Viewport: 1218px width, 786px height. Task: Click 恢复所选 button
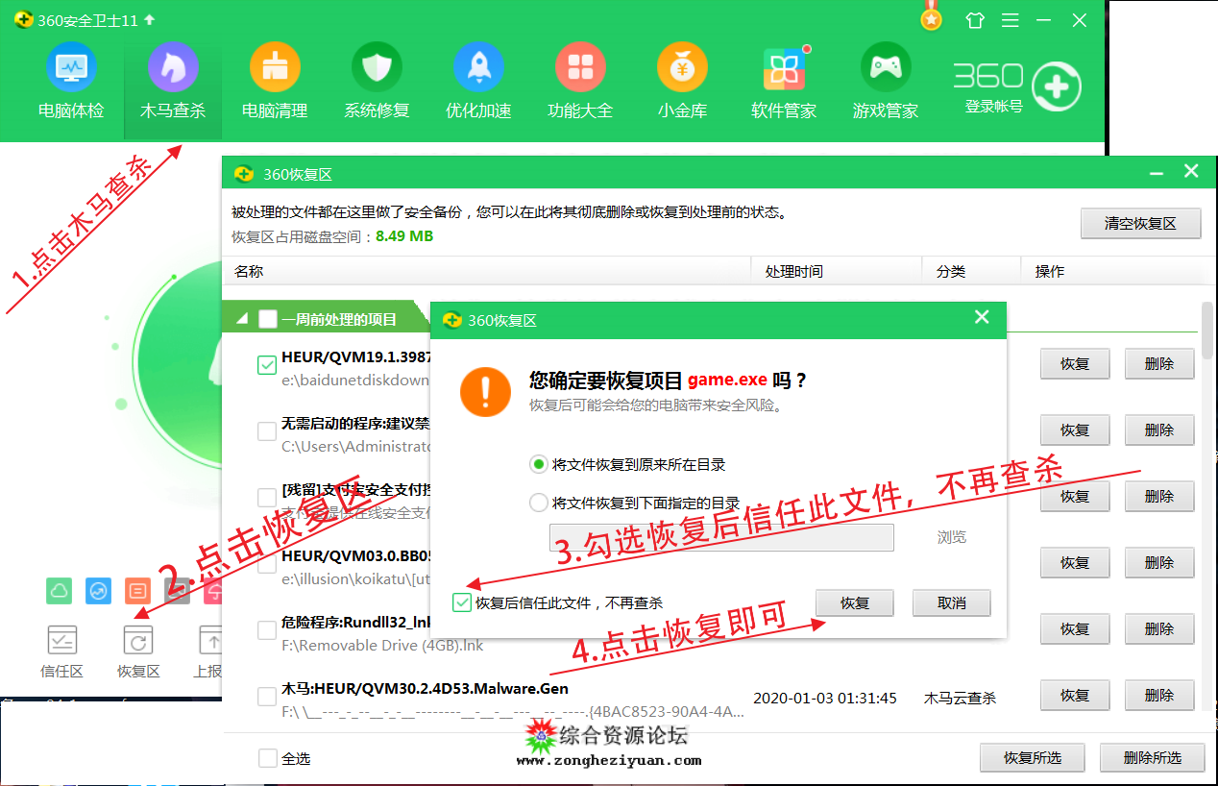click(x=1033, y=757)
